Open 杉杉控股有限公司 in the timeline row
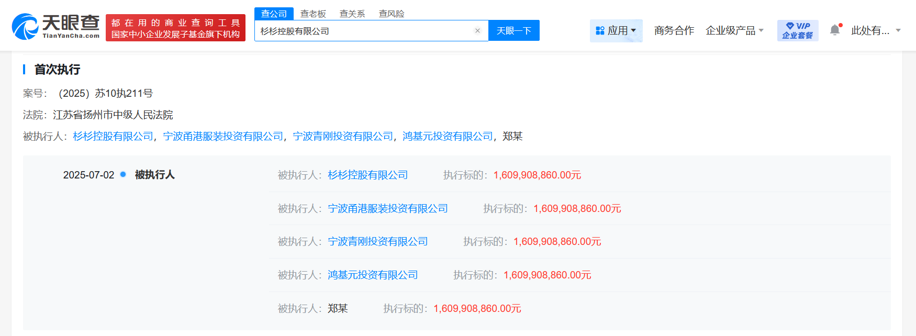This screenshot has height=336, width=916. coord(368,175)
